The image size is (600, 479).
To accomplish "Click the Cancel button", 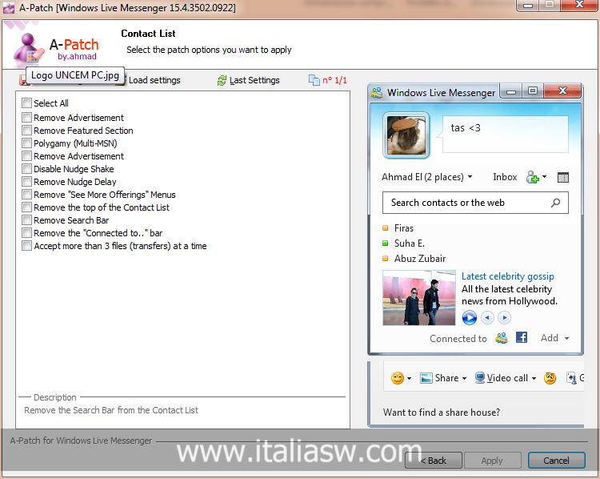I will pyautogui.click(x=556, y=461).
